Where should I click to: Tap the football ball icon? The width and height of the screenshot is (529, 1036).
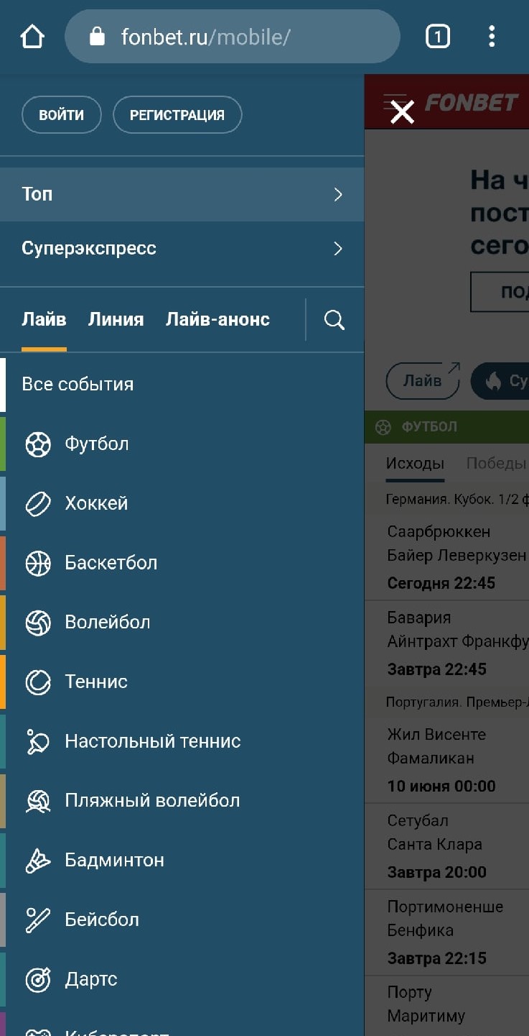[38, 444]
